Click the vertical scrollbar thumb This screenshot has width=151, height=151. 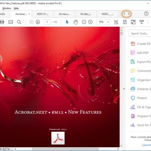[x=121, y=34]
